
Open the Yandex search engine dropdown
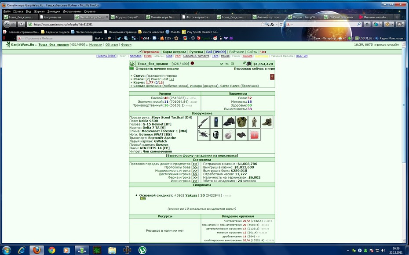point(289,24)
